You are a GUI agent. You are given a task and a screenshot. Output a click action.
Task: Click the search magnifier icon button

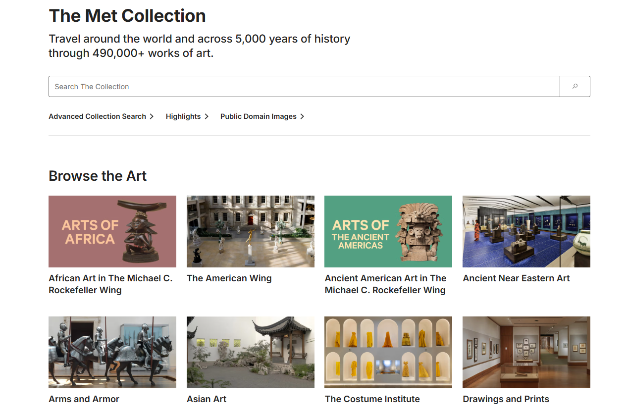(x=575, y=86)
